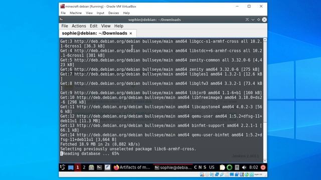Screen dimensions: 321x180
Task: Click the Get:8 libglfw3 line
Action: click(161, 86)
